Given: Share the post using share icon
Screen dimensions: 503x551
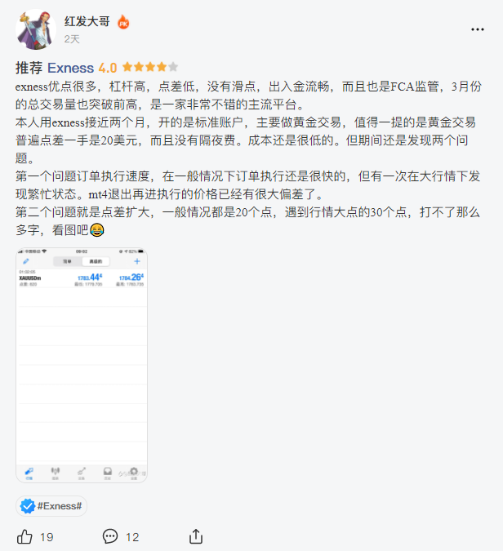Looking at the screenshot, I should point(196,536).
